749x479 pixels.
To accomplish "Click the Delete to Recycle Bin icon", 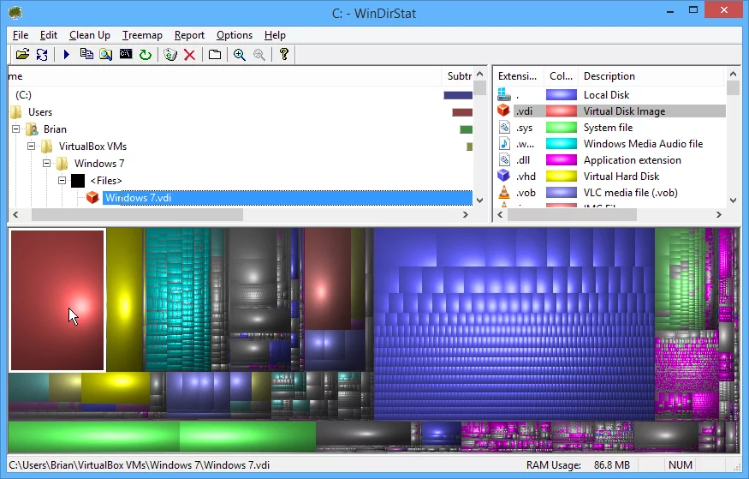I will 170,55.
